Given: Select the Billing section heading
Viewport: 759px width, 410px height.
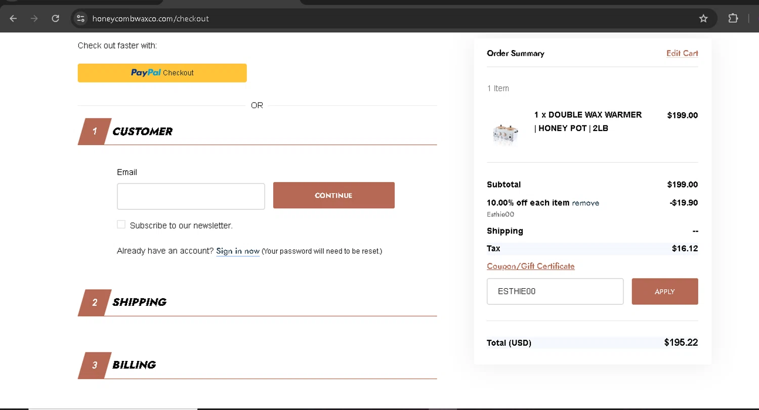Looking at the screenshot, I should click(134, 365).
